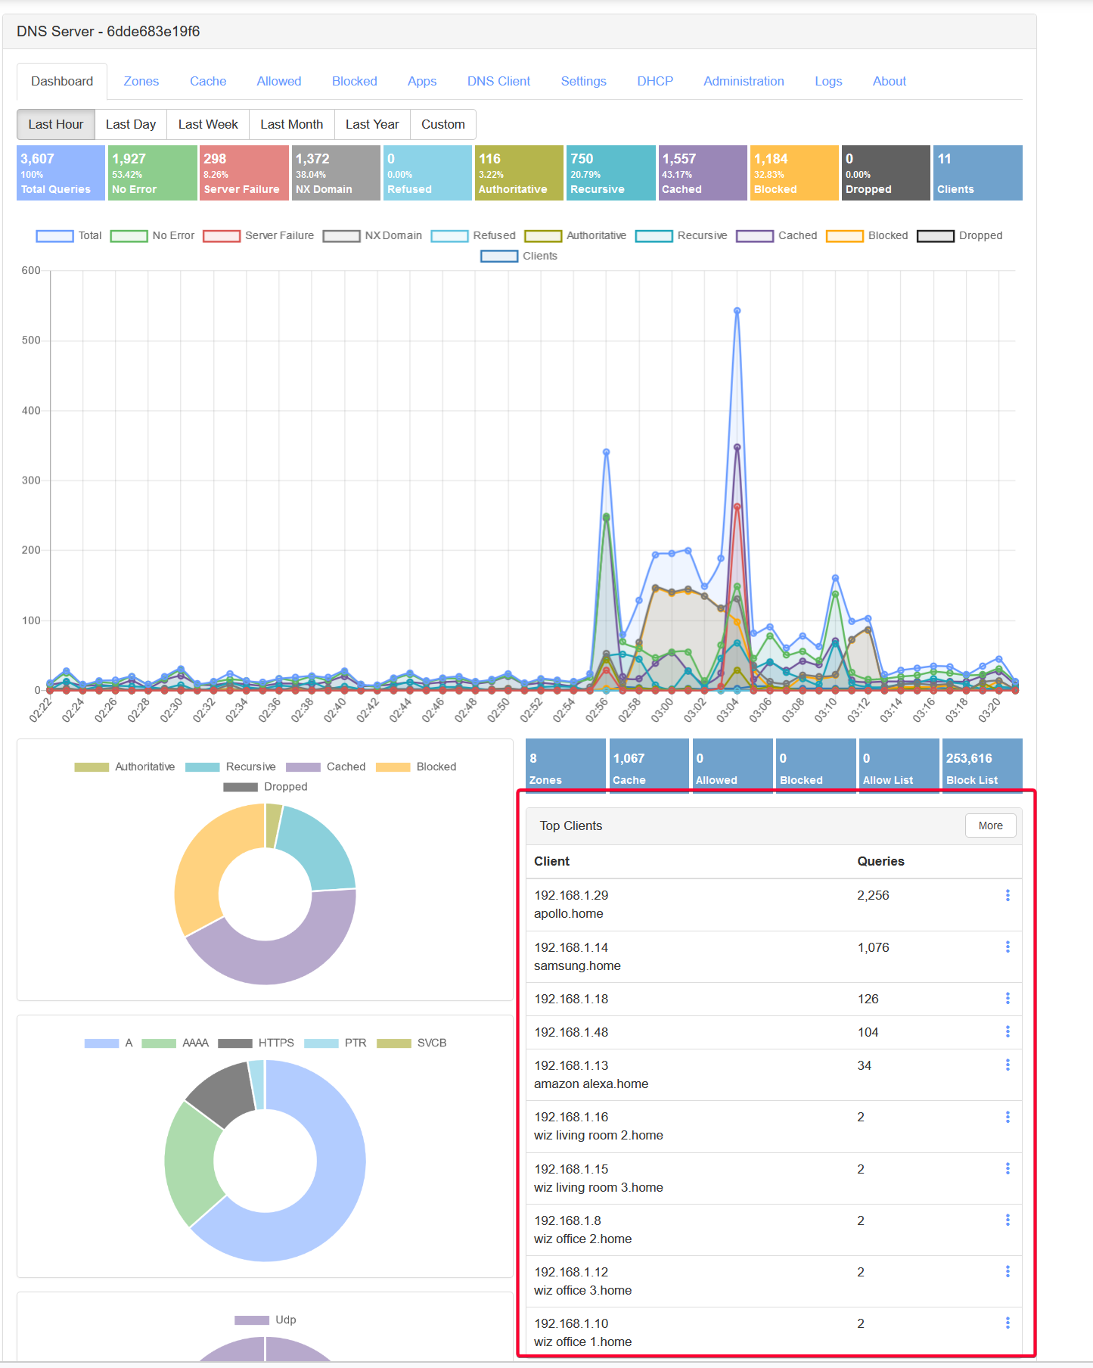Image resolution: width=1093 pixels, height=1368 pixels.
Task: Switch to the DHCP tab
Action: click(x=655, y=81)
